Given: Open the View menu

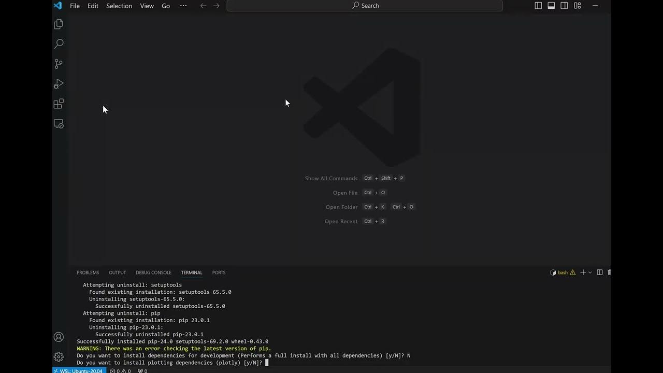Looking at the screenshot, I should point(147,6).
